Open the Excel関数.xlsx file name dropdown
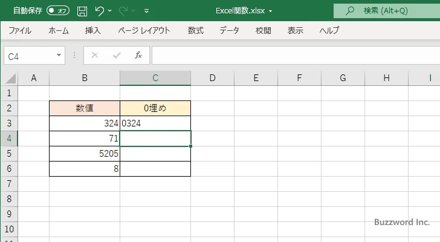The image size is (440, 242). click(271, 11)
